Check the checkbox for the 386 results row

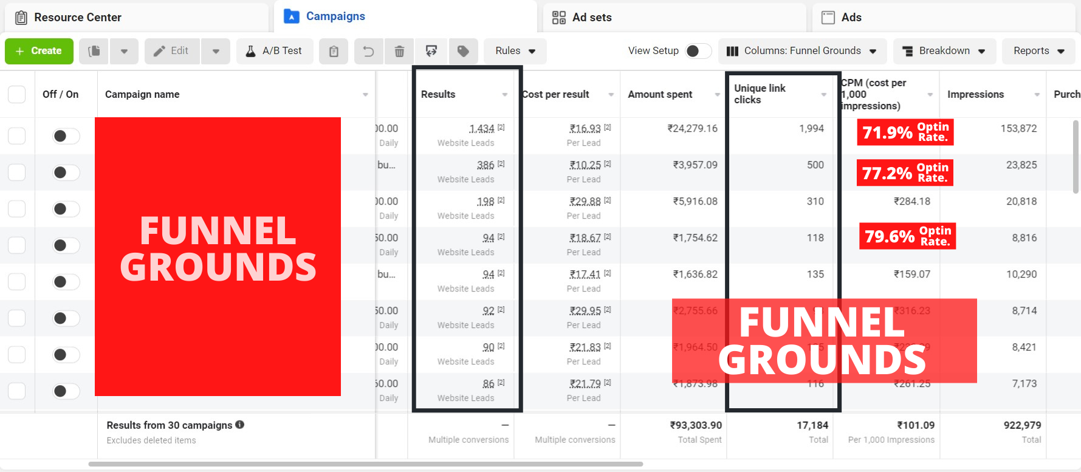(17, 172)
